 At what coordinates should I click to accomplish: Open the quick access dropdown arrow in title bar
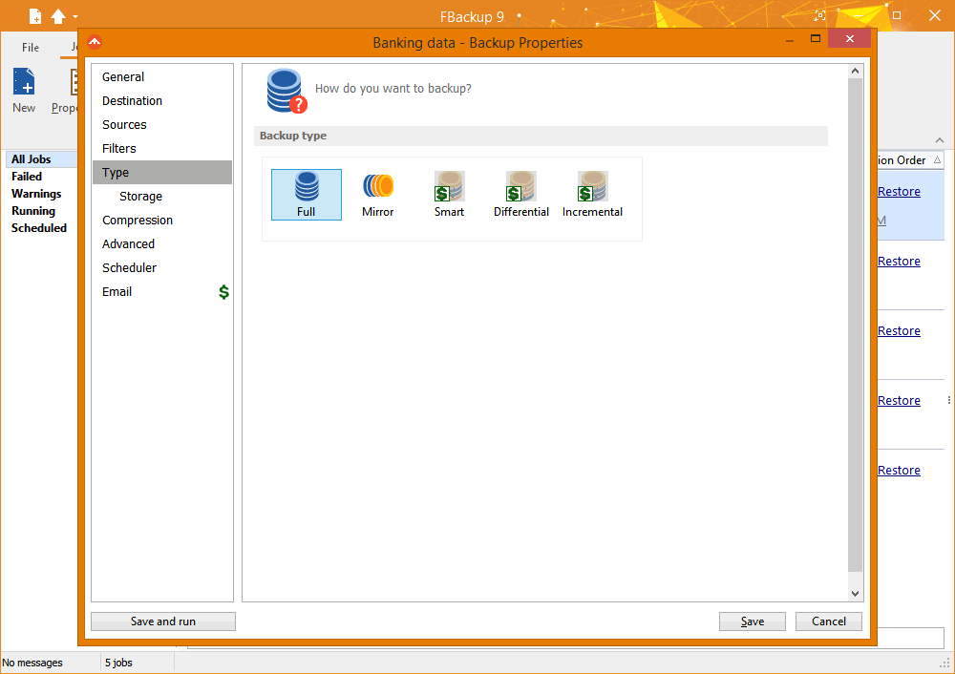click(75, 17)
